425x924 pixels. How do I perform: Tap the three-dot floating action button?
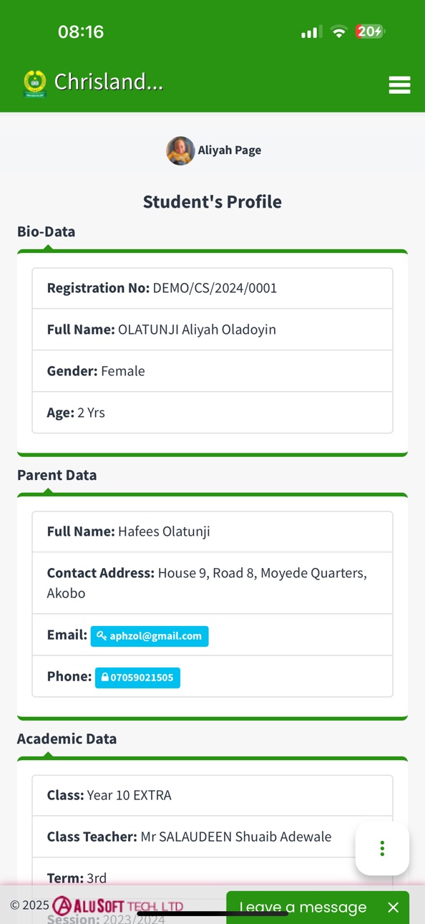coord(382,849)
